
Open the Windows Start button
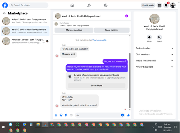3,127
